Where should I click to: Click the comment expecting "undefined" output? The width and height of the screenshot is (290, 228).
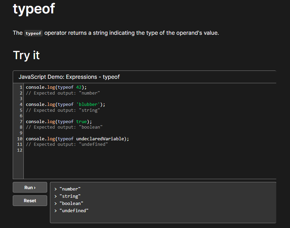[x=67, y=144]
